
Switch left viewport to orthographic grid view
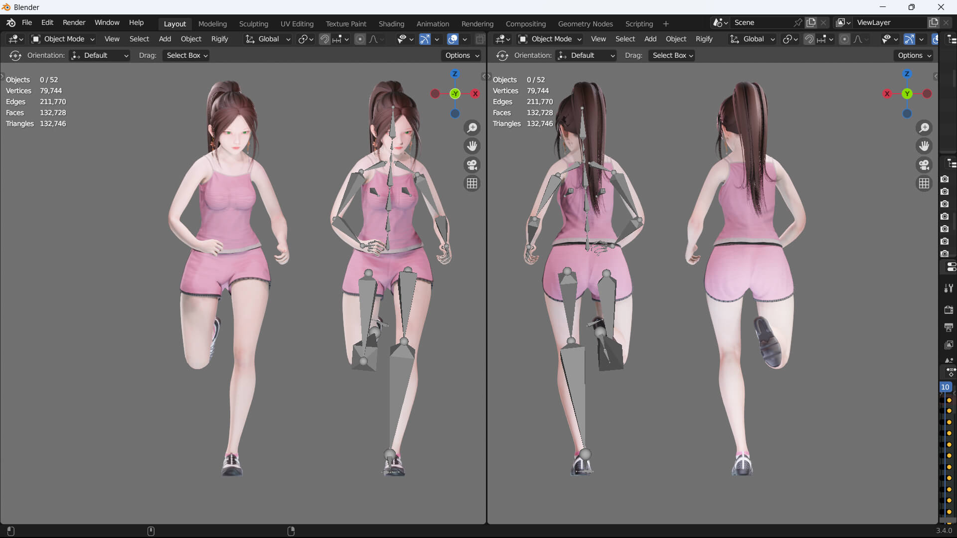pyautogui.click(x=472, y=183)
